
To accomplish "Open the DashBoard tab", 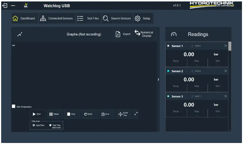I will [x=25, y=18].
